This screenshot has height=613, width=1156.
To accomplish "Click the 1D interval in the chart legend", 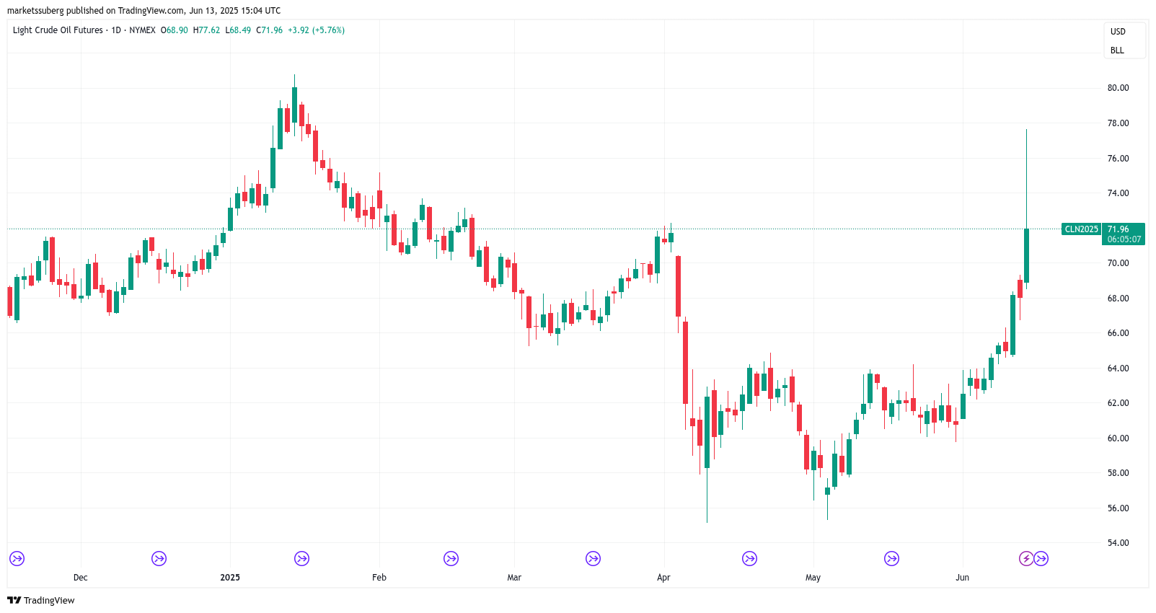I will coord(116,30).
